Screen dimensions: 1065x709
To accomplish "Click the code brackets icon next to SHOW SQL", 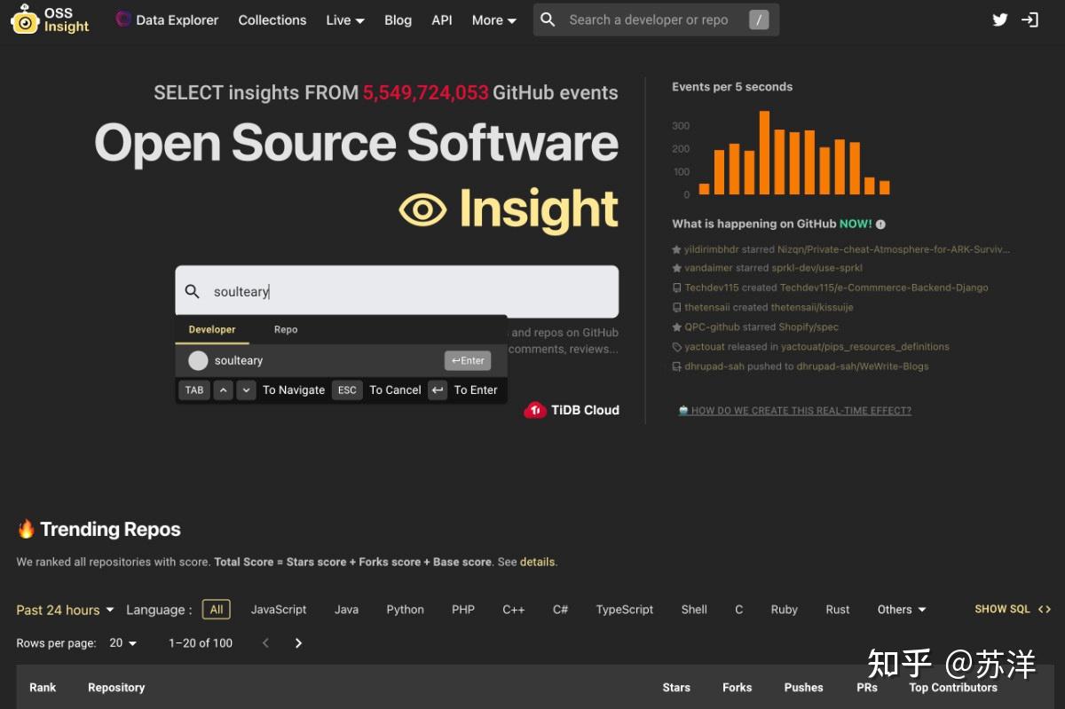I will tap(1045, 609).
